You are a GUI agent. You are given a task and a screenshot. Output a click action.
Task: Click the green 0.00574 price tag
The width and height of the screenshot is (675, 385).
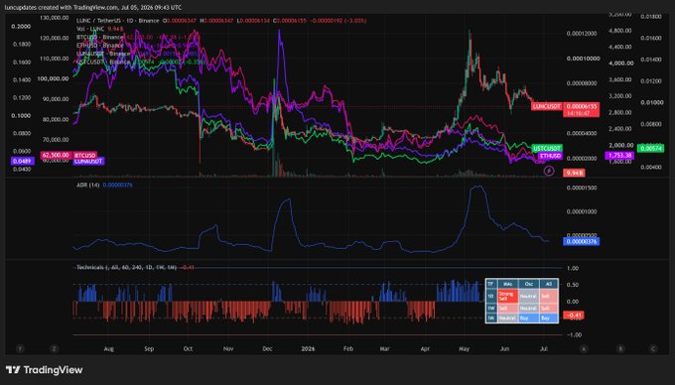[x=650, y=149]
